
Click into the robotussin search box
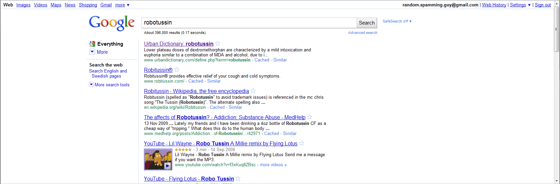248,23
